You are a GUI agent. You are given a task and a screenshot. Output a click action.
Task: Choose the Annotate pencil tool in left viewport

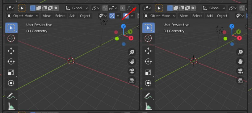[x=11, y=95]
